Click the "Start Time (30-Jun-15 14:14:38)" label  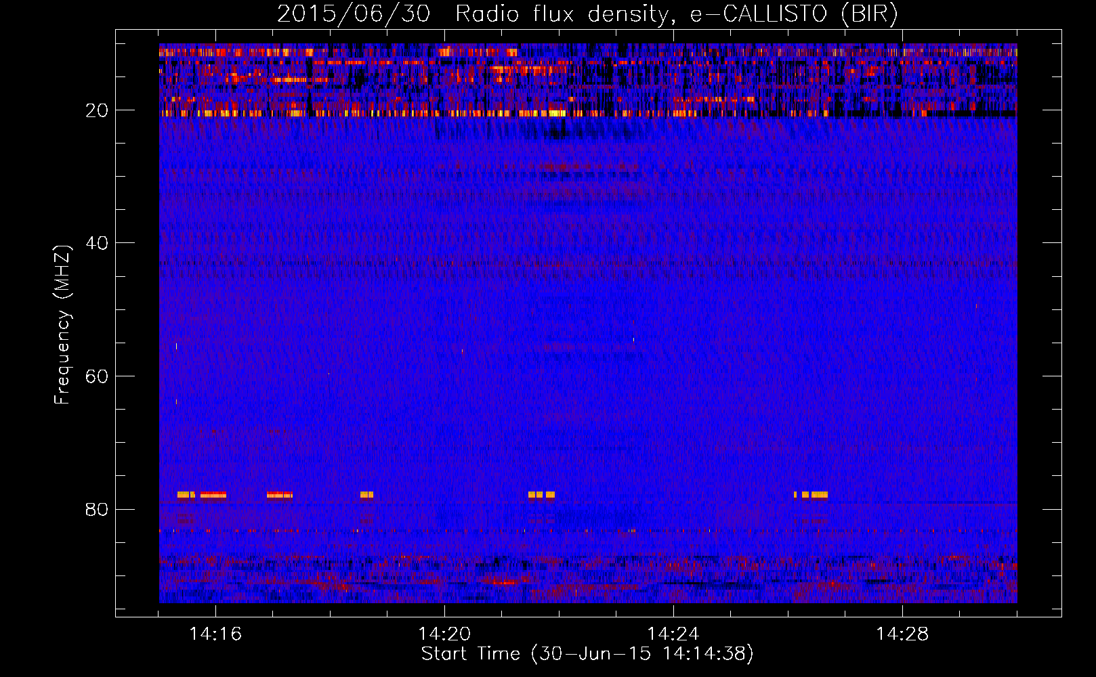click(x=587, y=654)
